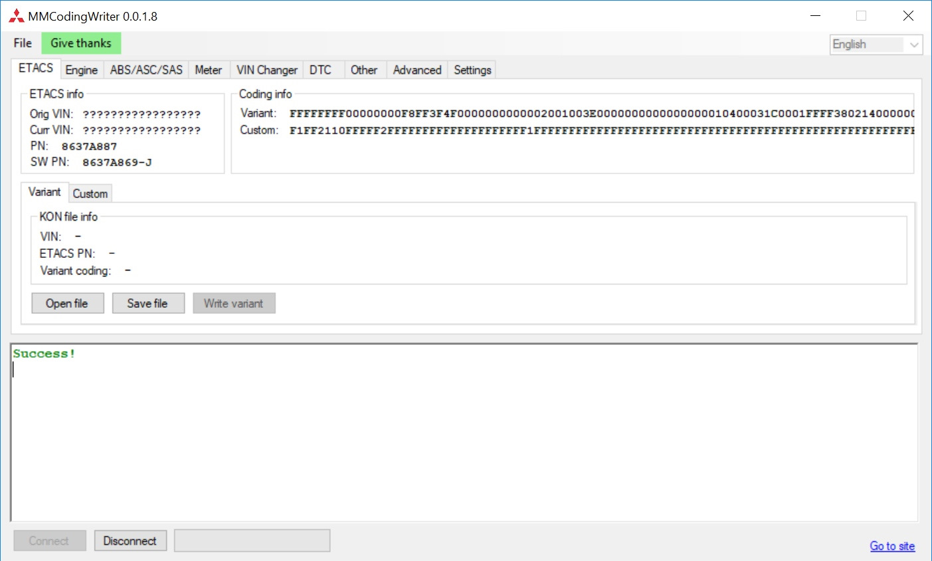
Task: Open the Settings tab
Action: (x=472, y=69)
